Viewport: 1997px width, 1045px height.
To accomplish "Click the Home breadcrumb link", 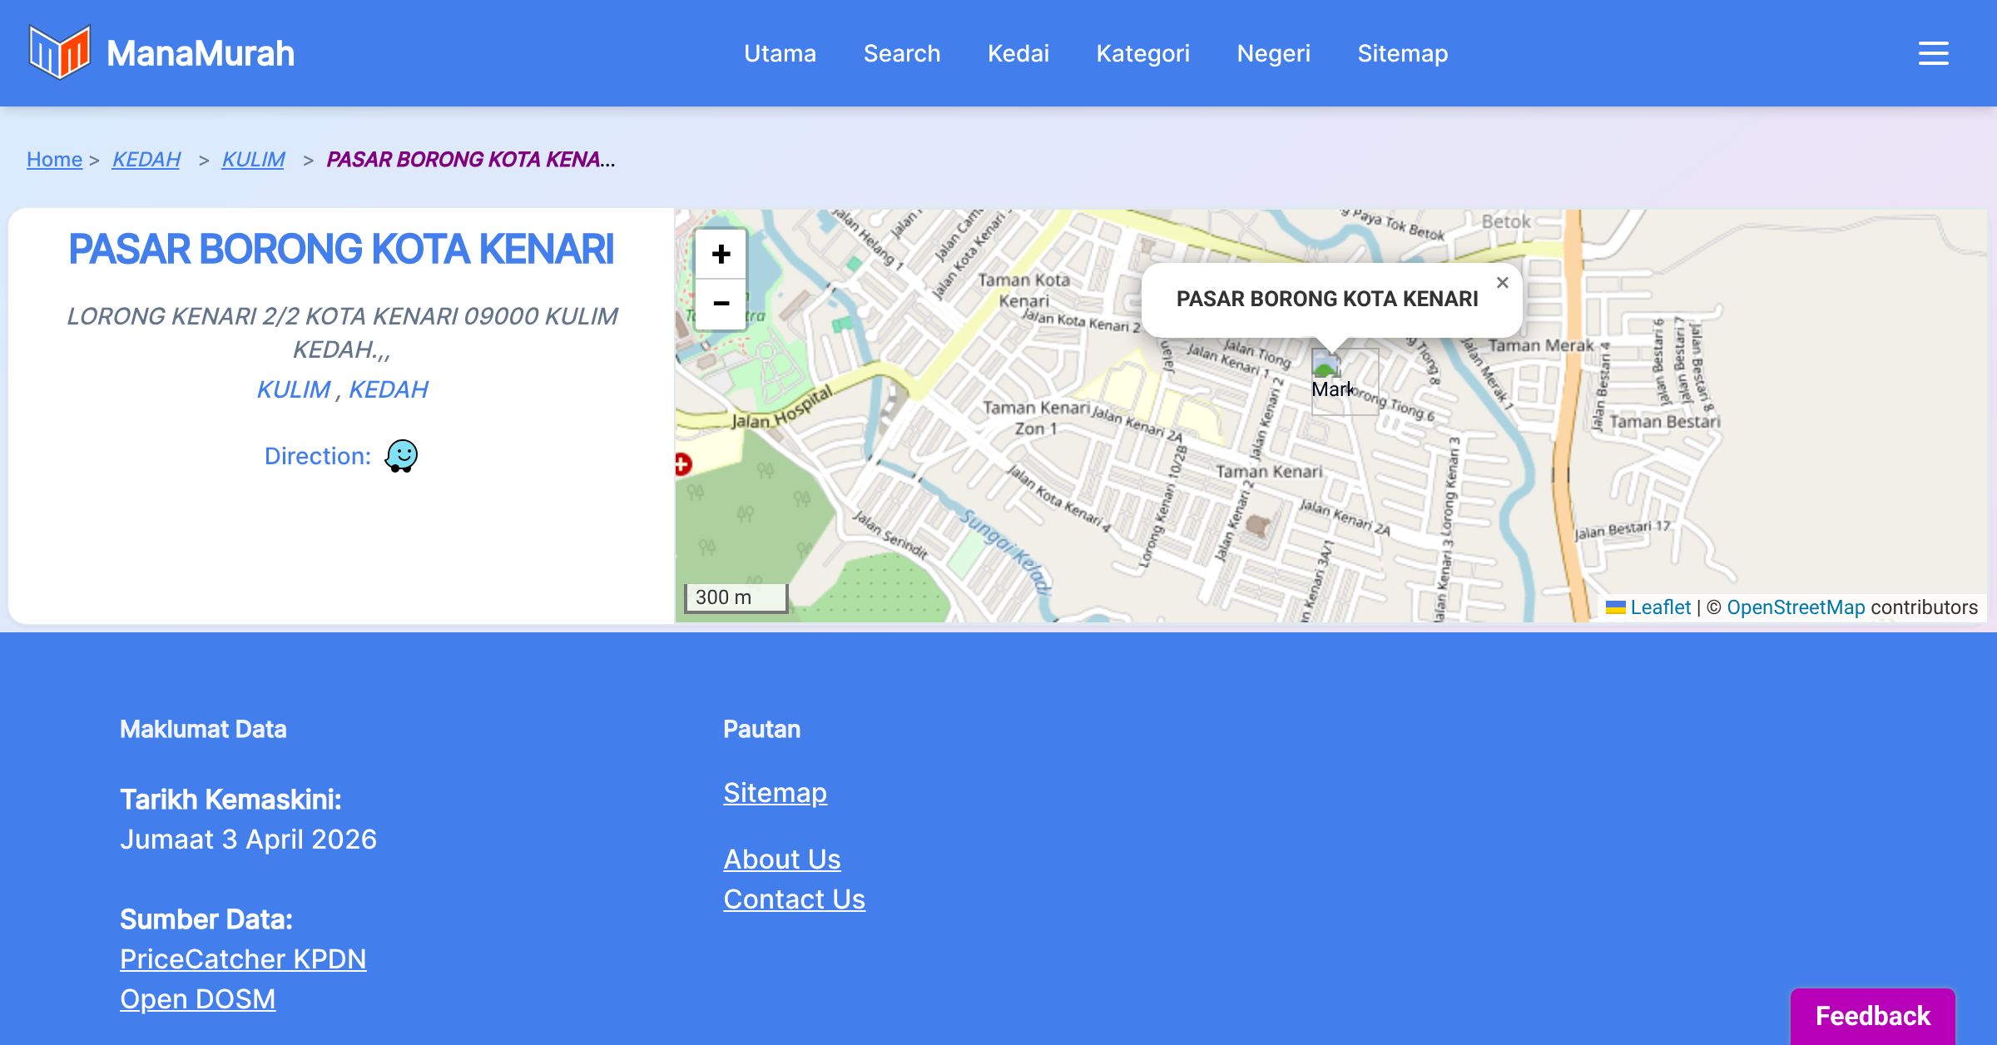I will point(54,159).
